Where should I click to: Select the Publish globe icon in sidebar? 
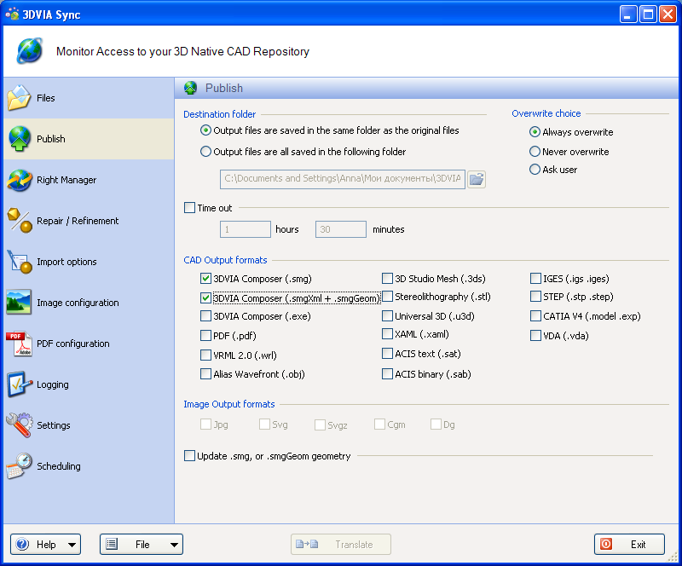coord(20,139)
